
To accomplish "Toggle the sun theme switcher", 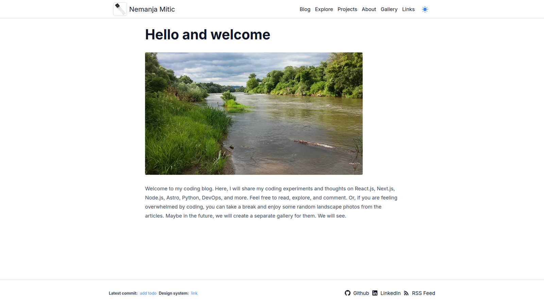I will click(x=425, y=10).
